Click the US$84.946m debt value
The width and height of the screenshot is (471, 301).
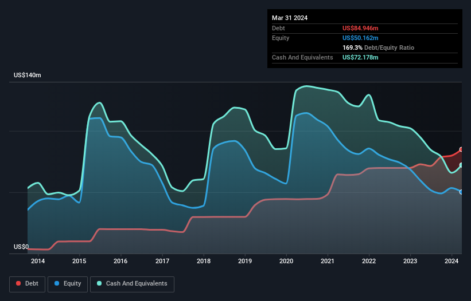(360, 28)
